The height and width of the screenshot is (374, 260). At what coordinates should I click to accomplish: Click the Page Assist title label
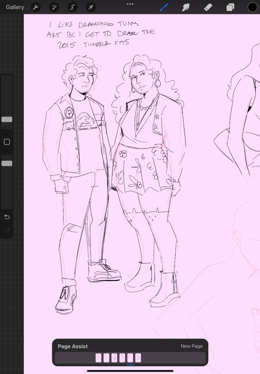pos(73,346)
